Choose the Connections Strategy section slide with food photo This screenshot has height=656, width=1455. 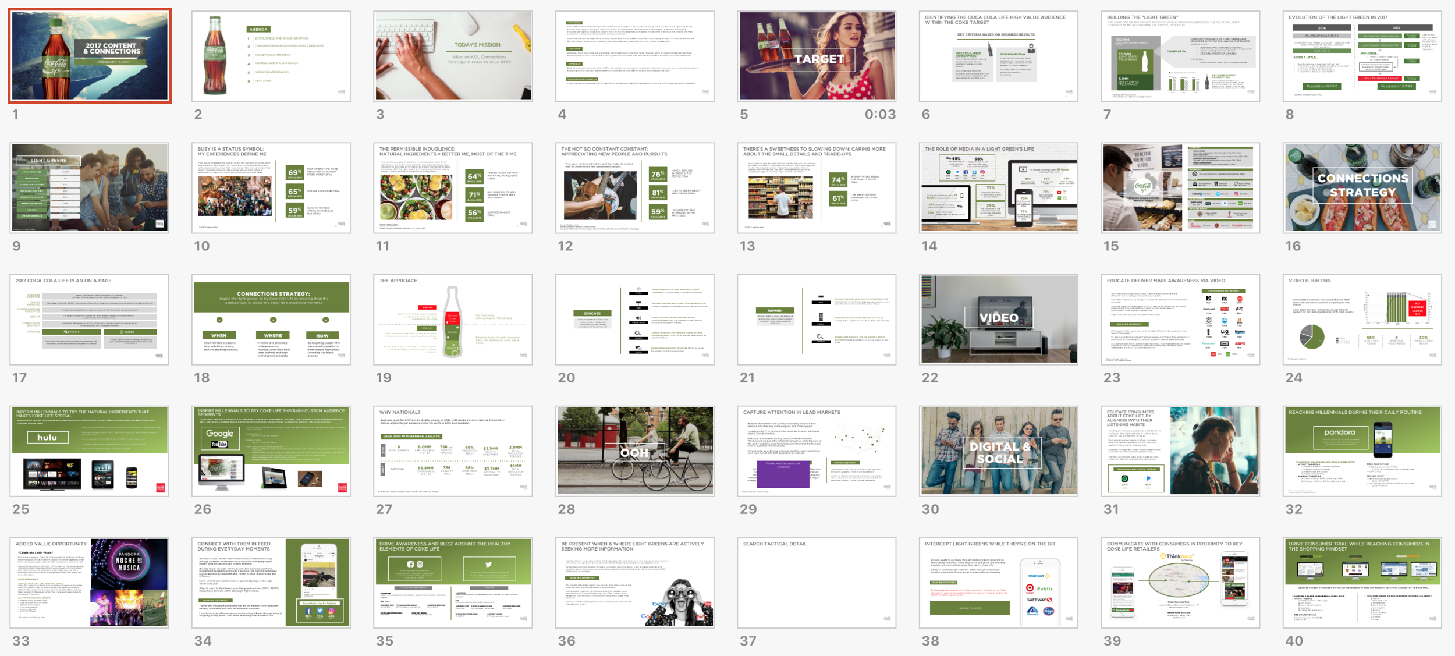[x=1362, y=188]
